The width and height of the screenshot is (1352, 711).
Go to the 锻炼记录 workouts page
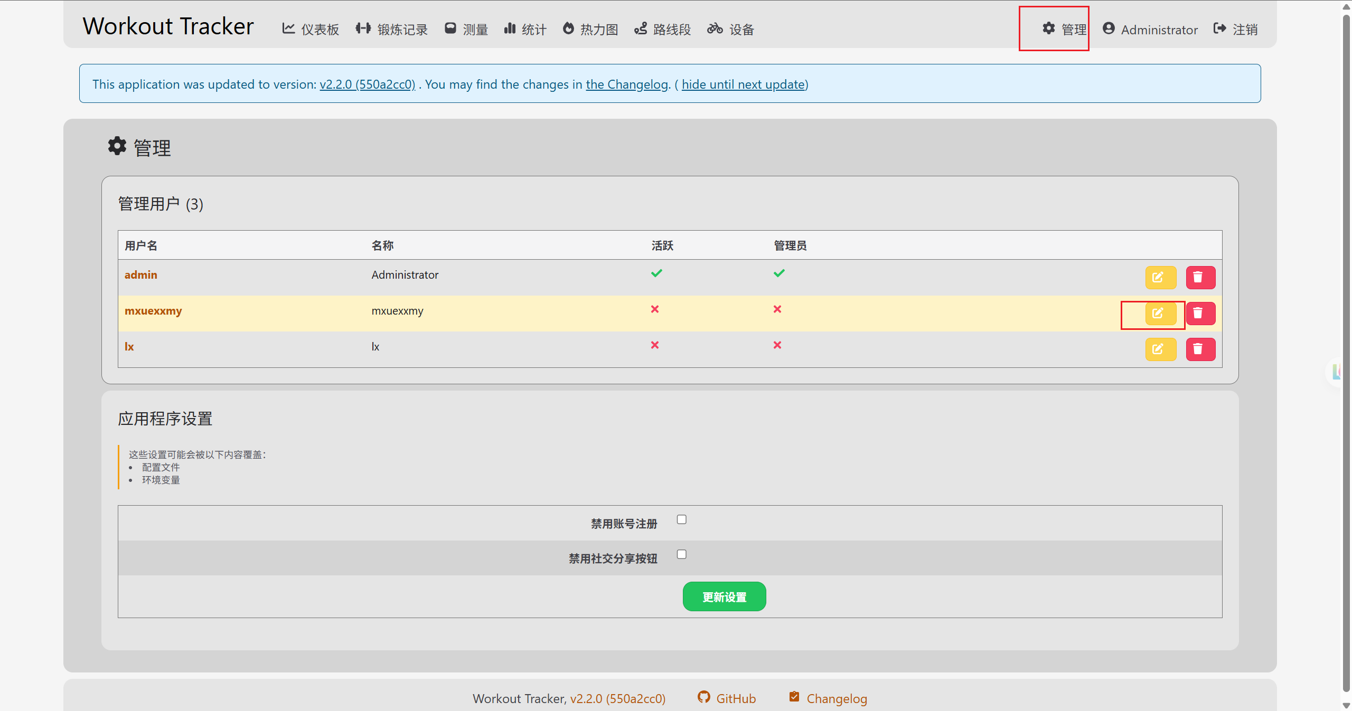[391, 29]
